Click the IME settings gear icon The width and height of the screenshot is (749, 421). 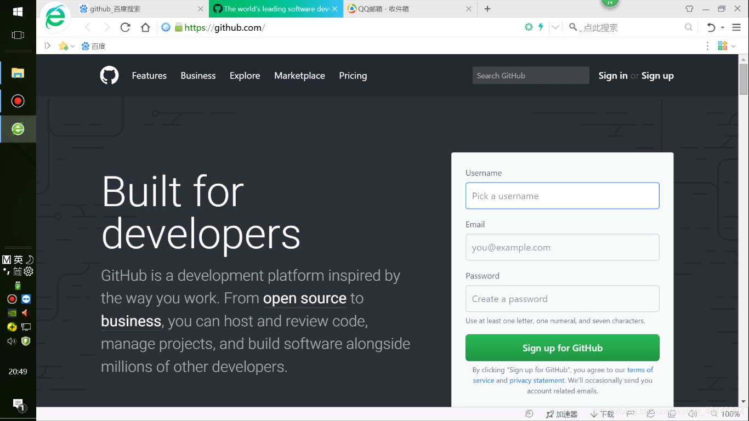[x=29, y=271]
